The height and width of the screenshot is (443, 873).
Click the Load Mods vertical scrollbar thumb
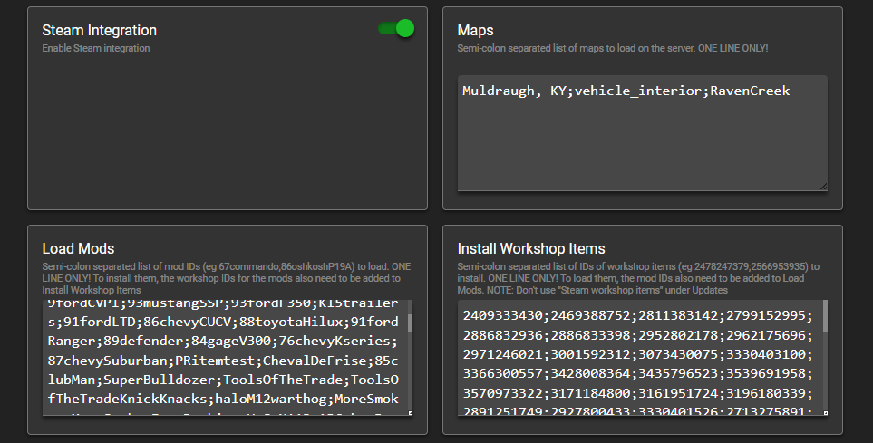[x=411, y=323]
